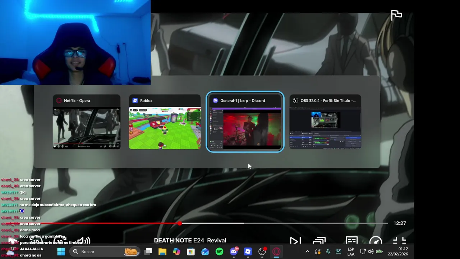Open File Explorer from the taskbar

[162, 251]
